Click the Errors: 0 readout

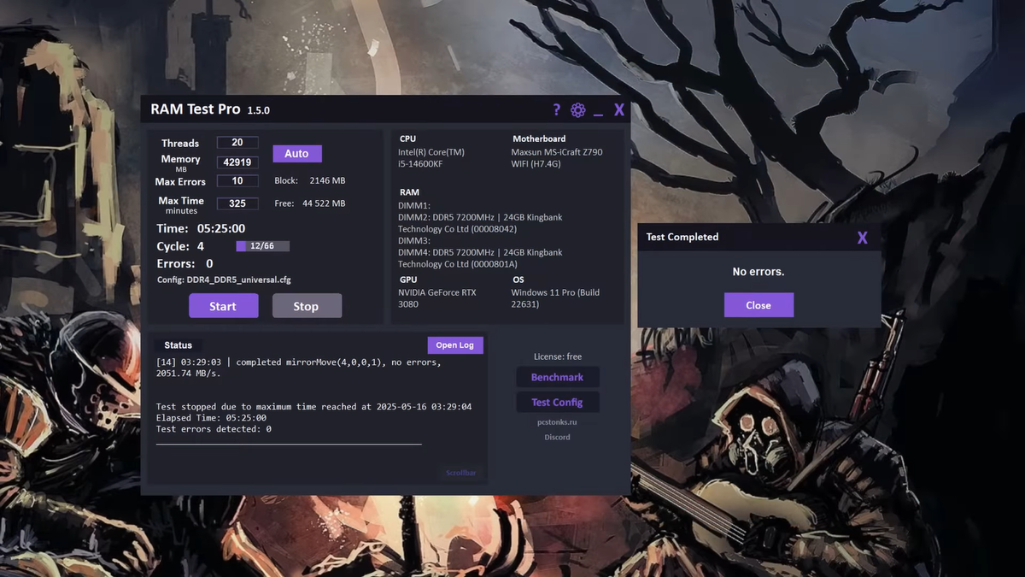tap(184, 264)
